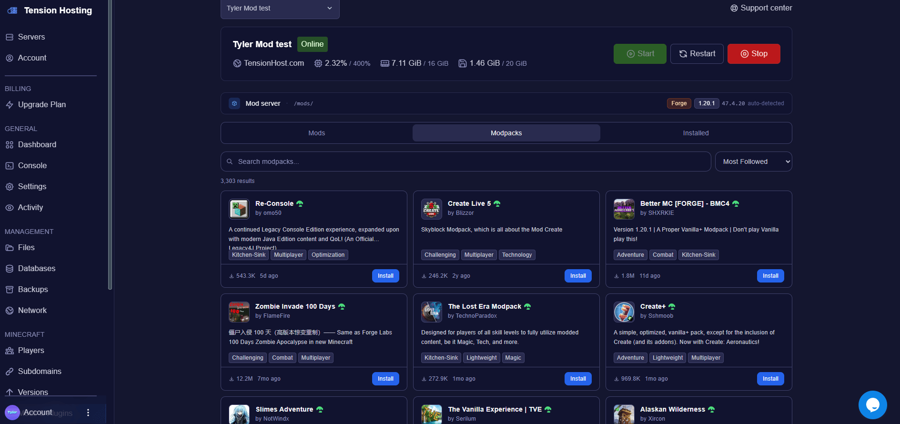Install the Create Live 5 modpack
Viewport: 900px width, 424px height.
pyautogui.click(x=578, y=276)
